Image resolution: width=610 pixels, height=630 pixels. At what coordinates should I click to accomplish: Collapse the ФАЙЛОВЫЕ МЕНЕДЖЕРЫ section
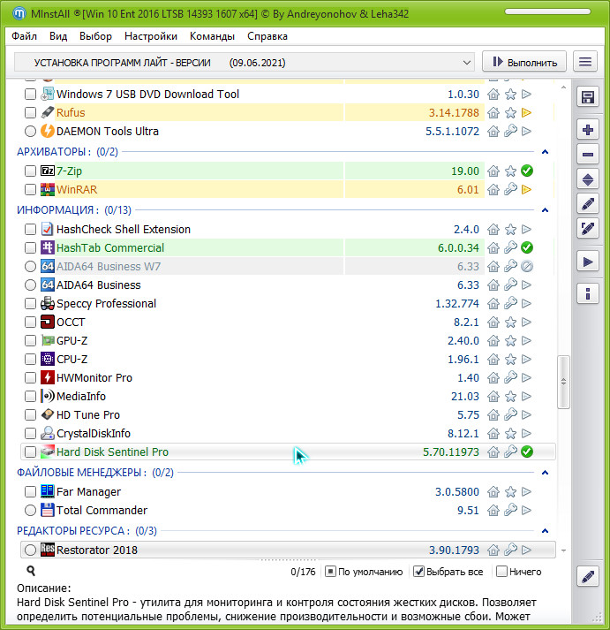tap(545, 473)
